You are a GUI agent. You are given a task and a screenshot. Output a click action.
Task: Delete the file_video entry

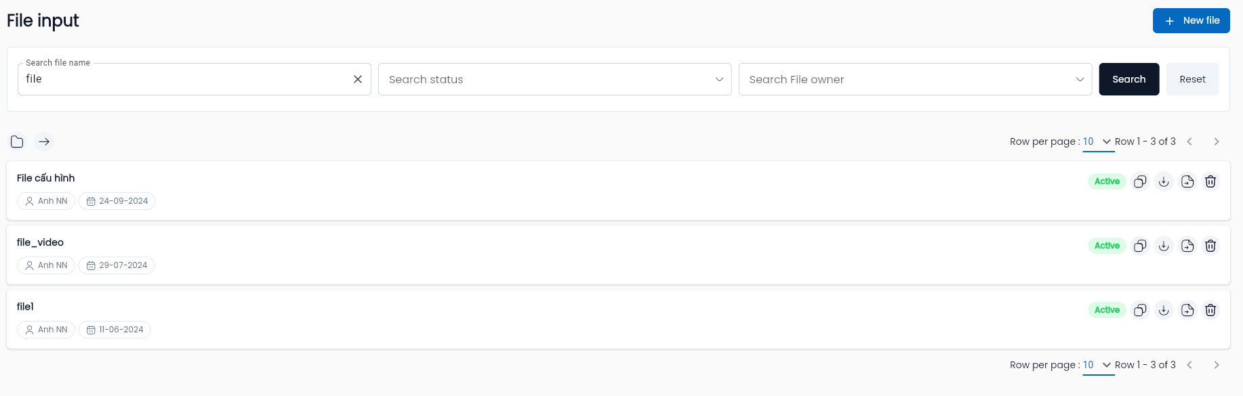click(x=1210, y=246)
